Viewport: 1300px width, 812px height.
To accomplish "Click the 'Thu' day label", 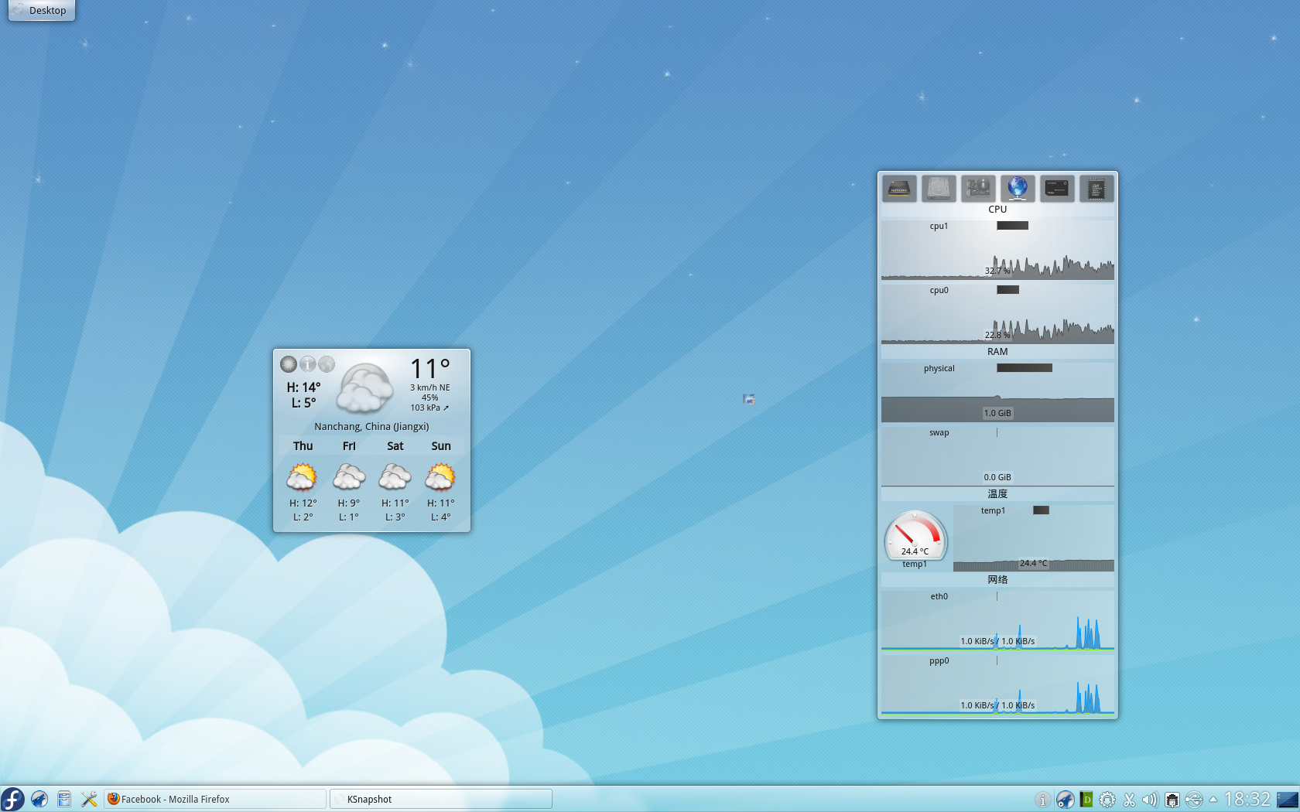I will [303, 445].
